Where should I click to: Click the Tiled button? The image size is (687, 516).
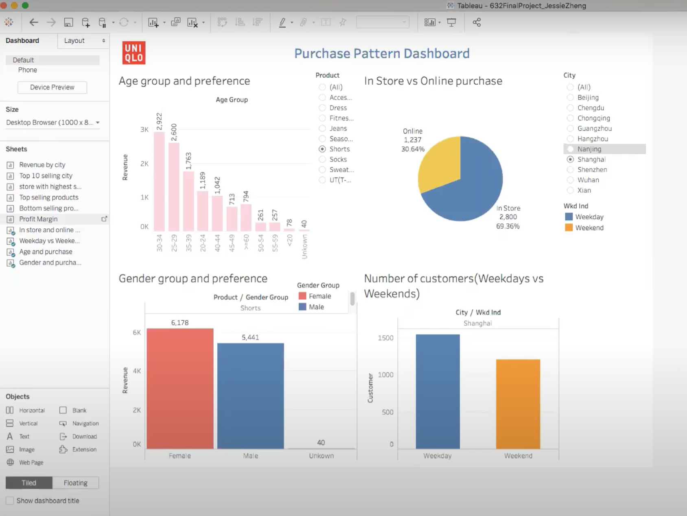[29, 483]
